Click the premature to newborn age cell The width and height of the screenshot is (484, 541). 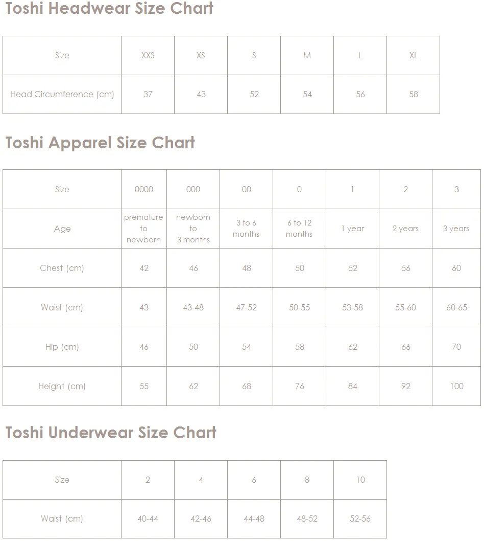144,229
